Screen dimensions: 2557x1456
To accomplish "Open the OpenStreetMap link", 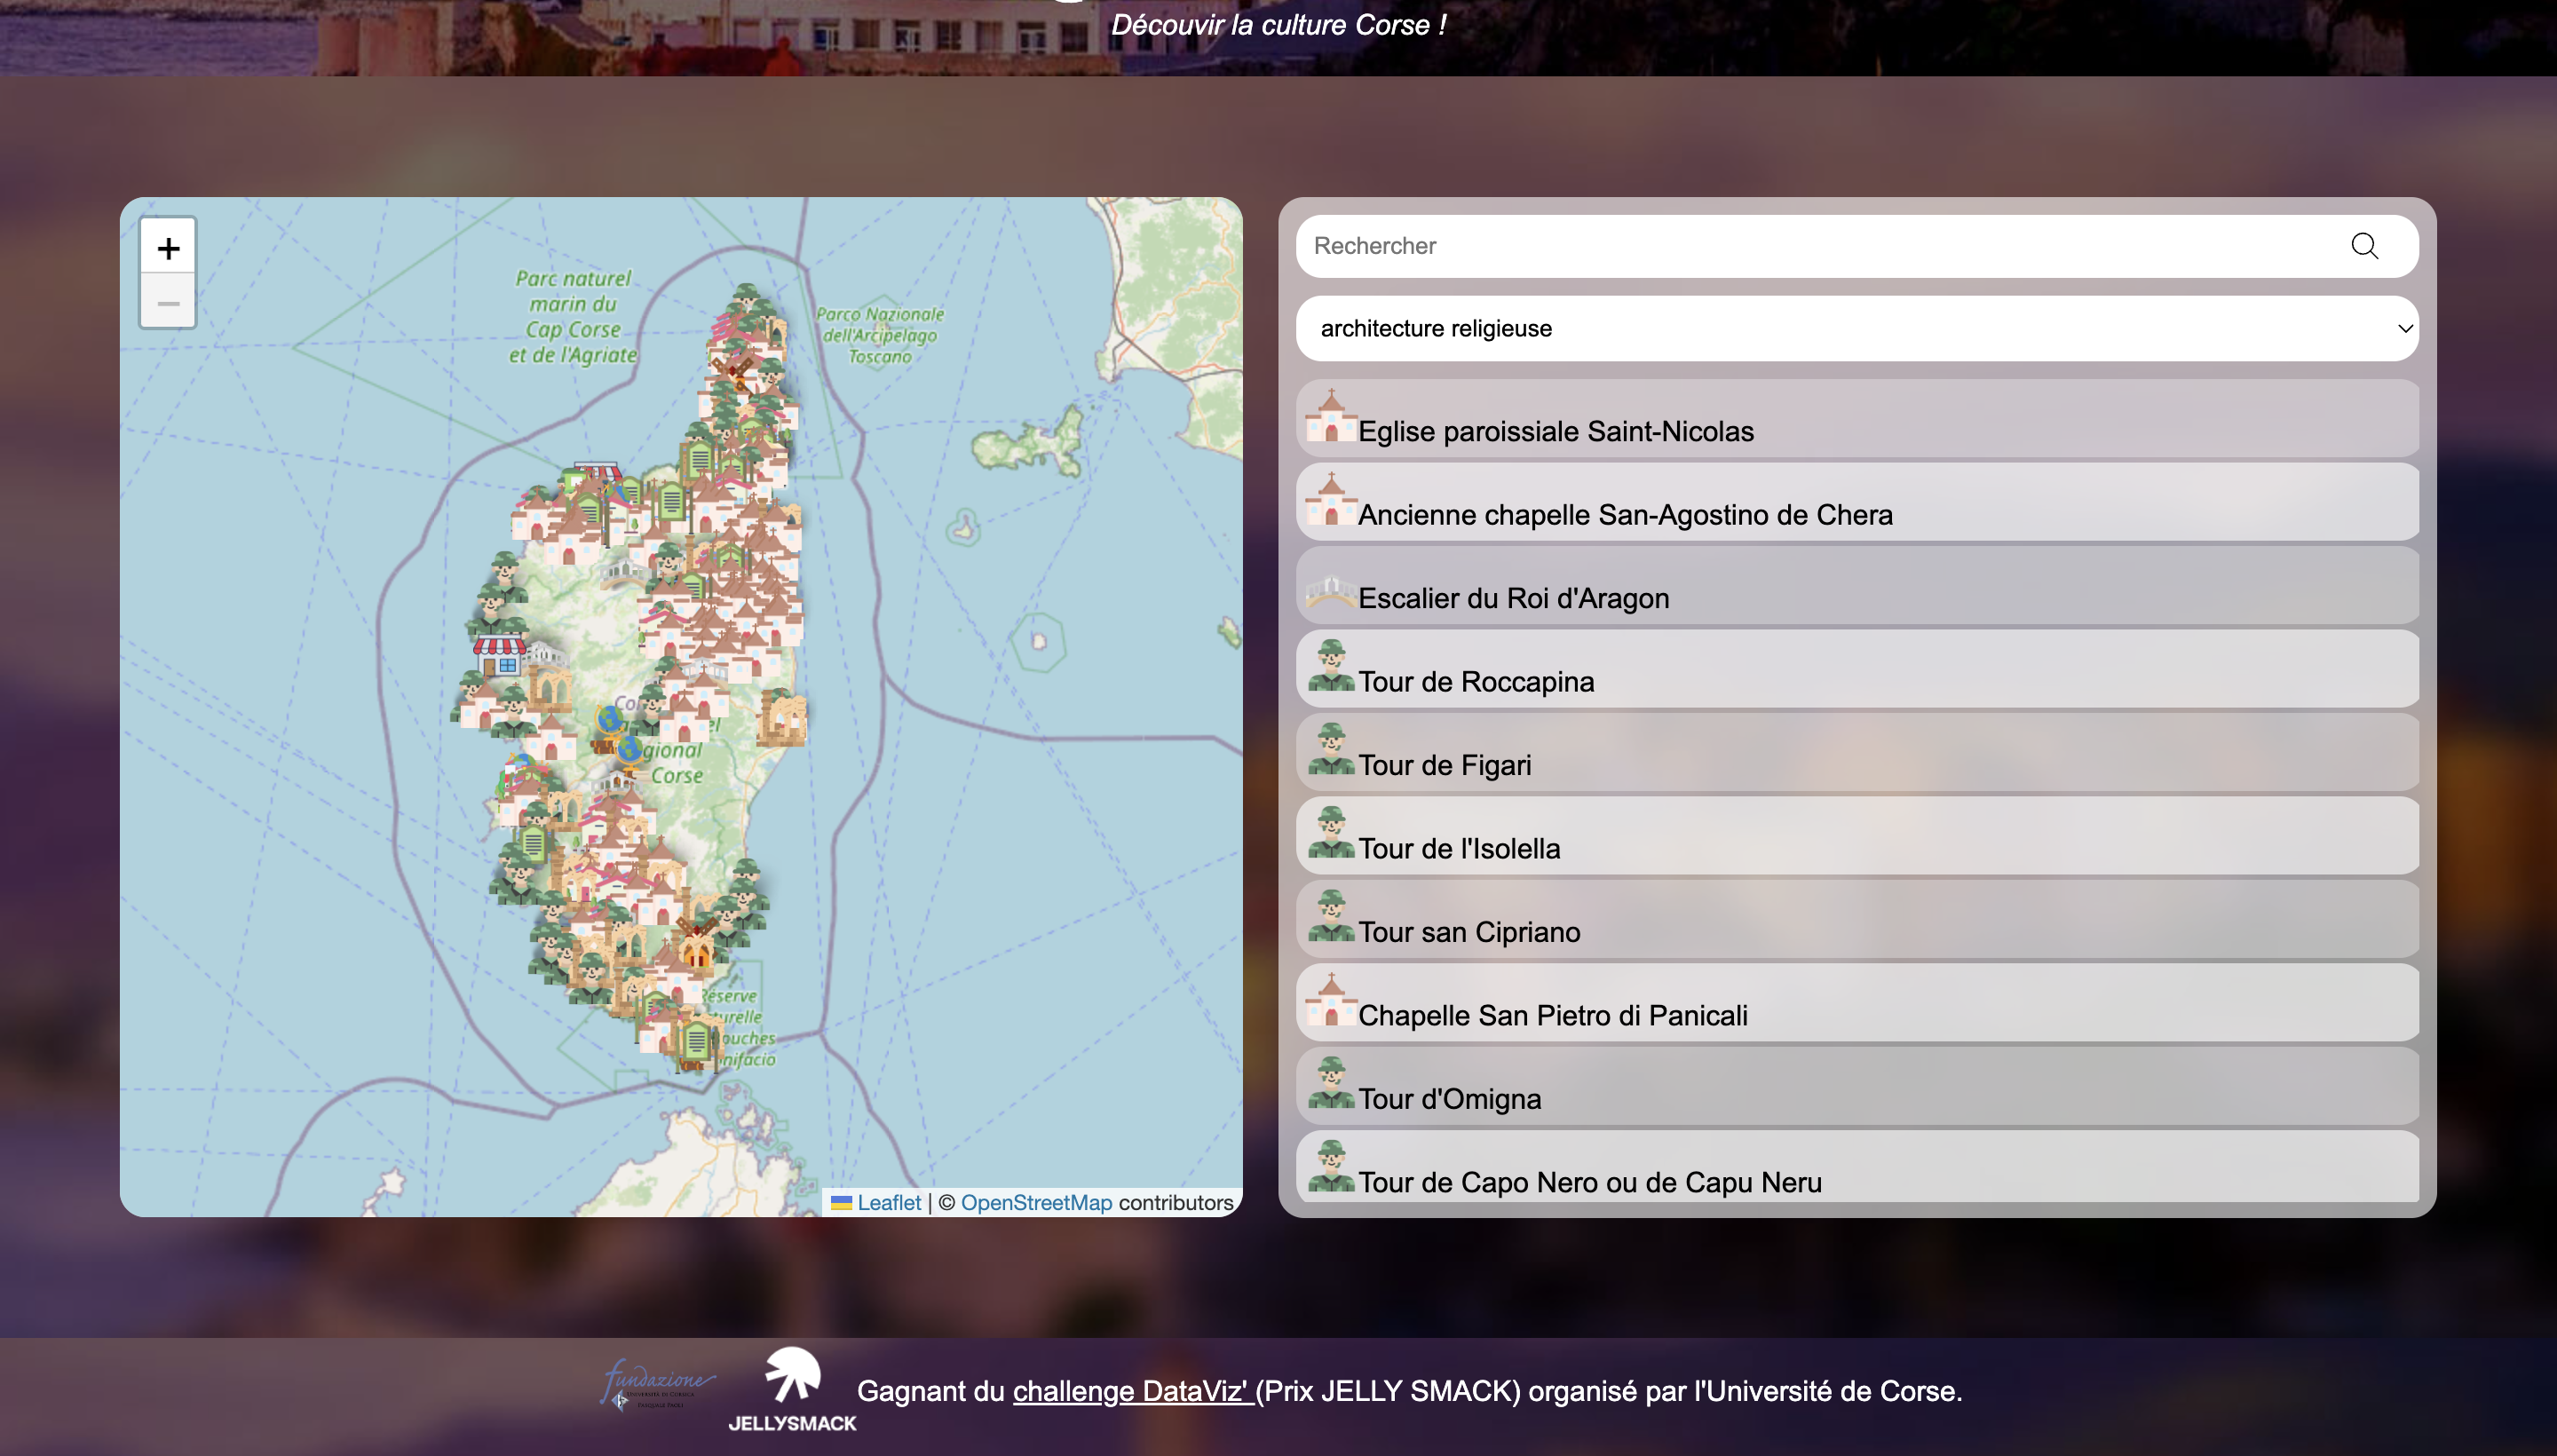I will (x=1036, y=1203).
